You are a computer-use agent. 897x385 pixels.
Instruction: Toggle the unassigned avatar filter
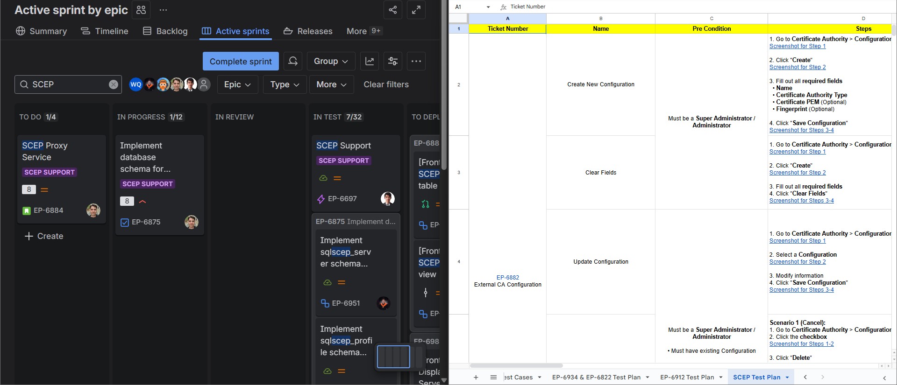[204, 84]
